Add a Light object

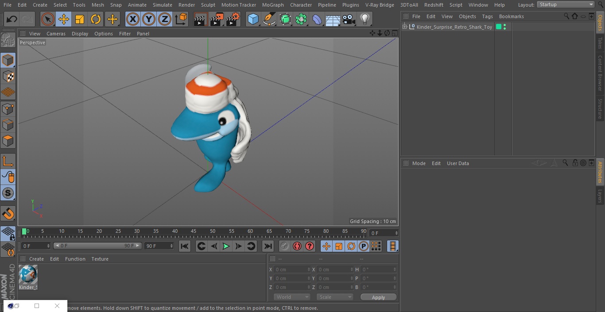[365, 19]
